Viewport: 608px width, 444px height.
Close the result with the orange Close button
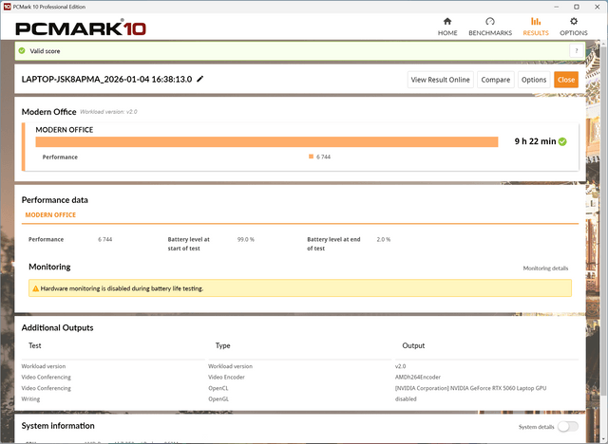566,80
